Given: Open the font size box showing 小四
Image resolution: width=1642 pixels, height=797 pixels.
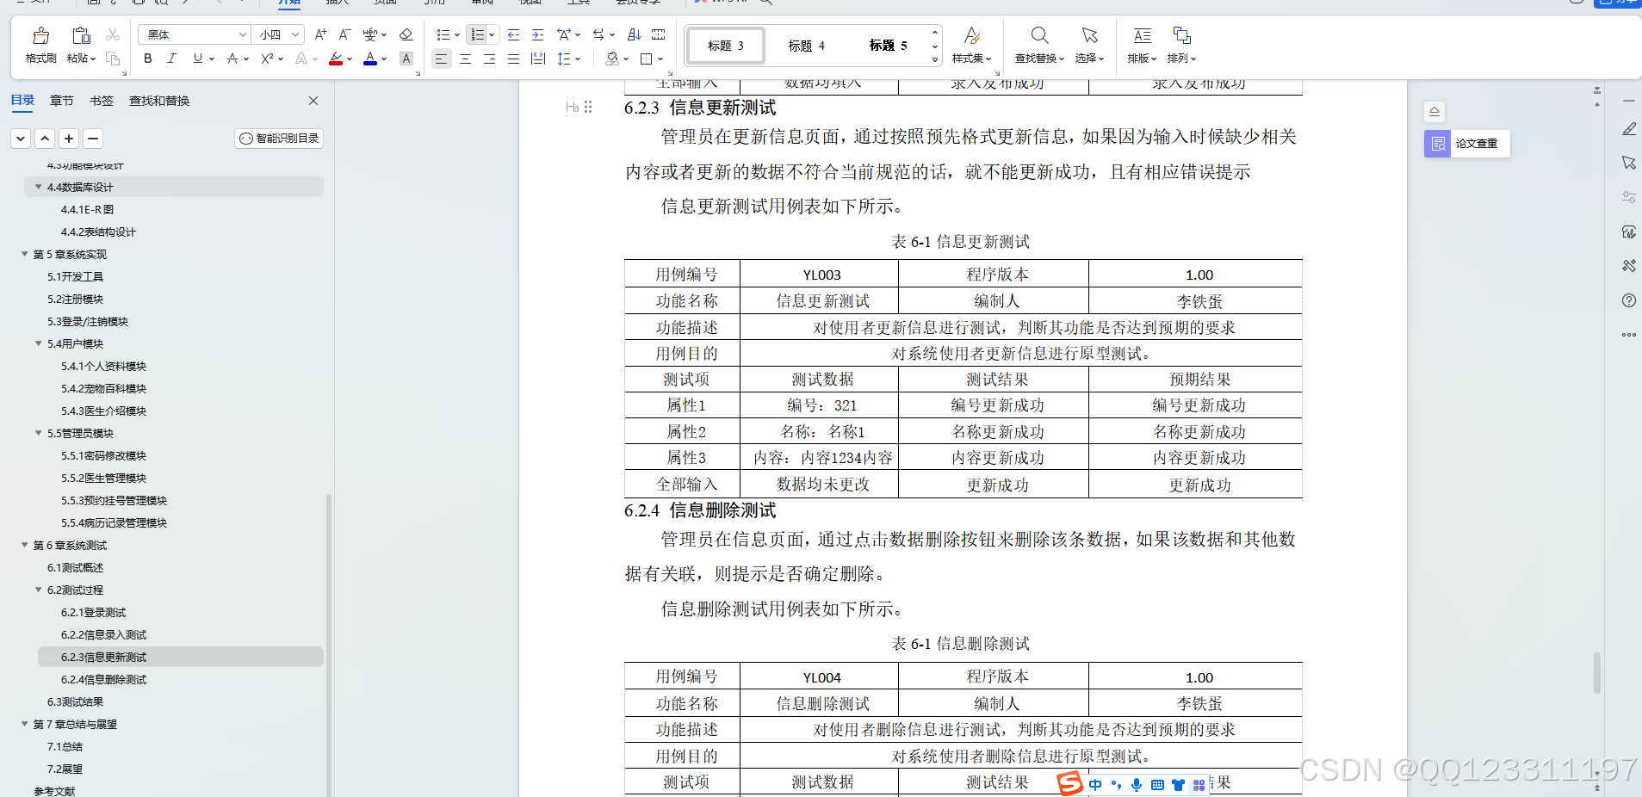Looking at the screenshot, I should pos(279,34).
